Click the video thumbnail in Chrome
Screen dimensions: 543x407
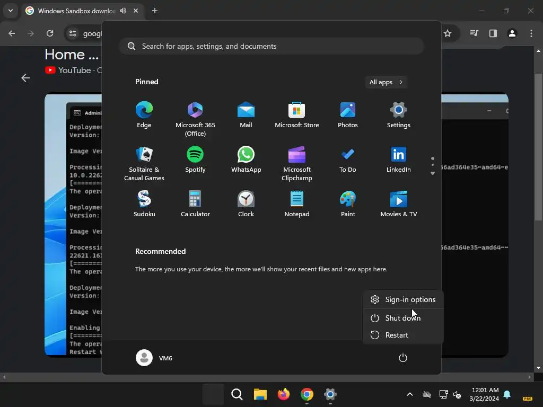[x=73, y=224]
